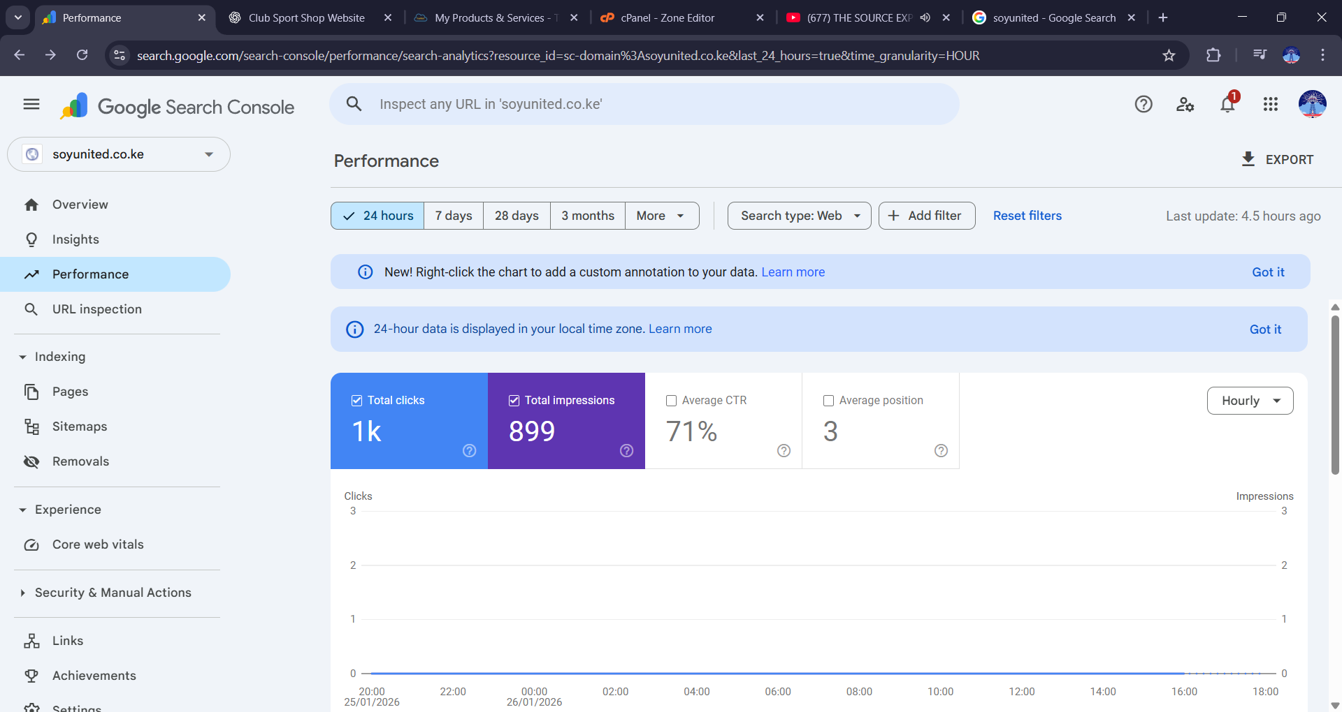Uncheck the Total clicks checkbox
1342x712 pixels.
357,401
